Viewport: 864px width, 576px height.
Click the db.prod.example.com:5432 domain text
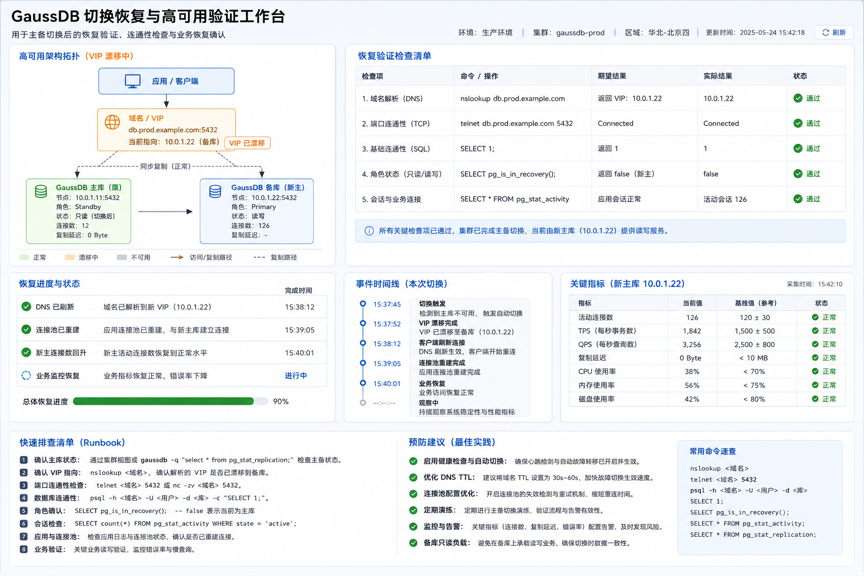tap(173, 130)
